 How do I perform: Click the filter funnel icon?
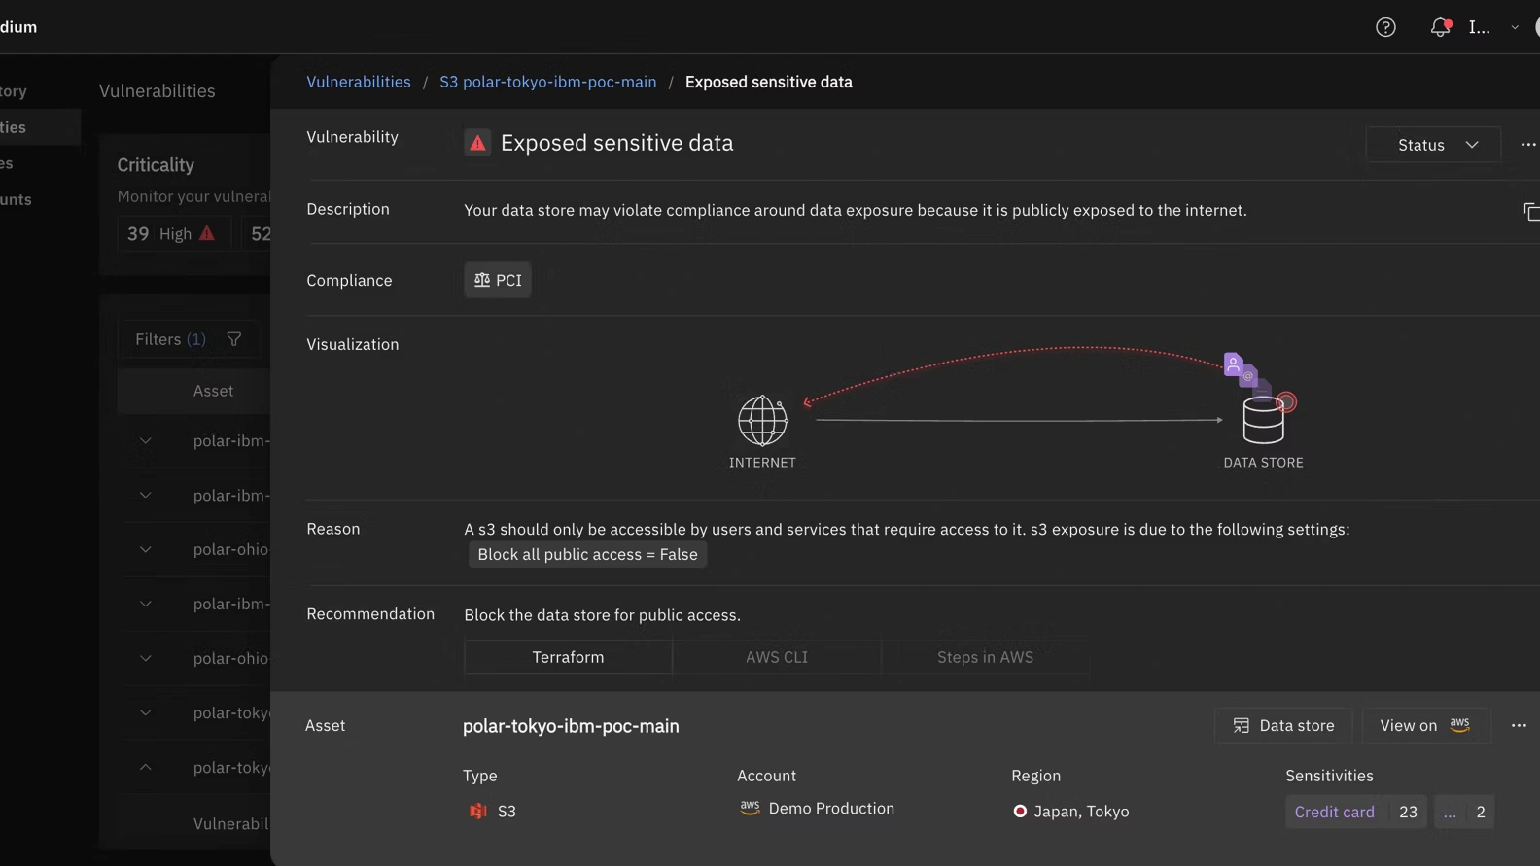(234, 339)
